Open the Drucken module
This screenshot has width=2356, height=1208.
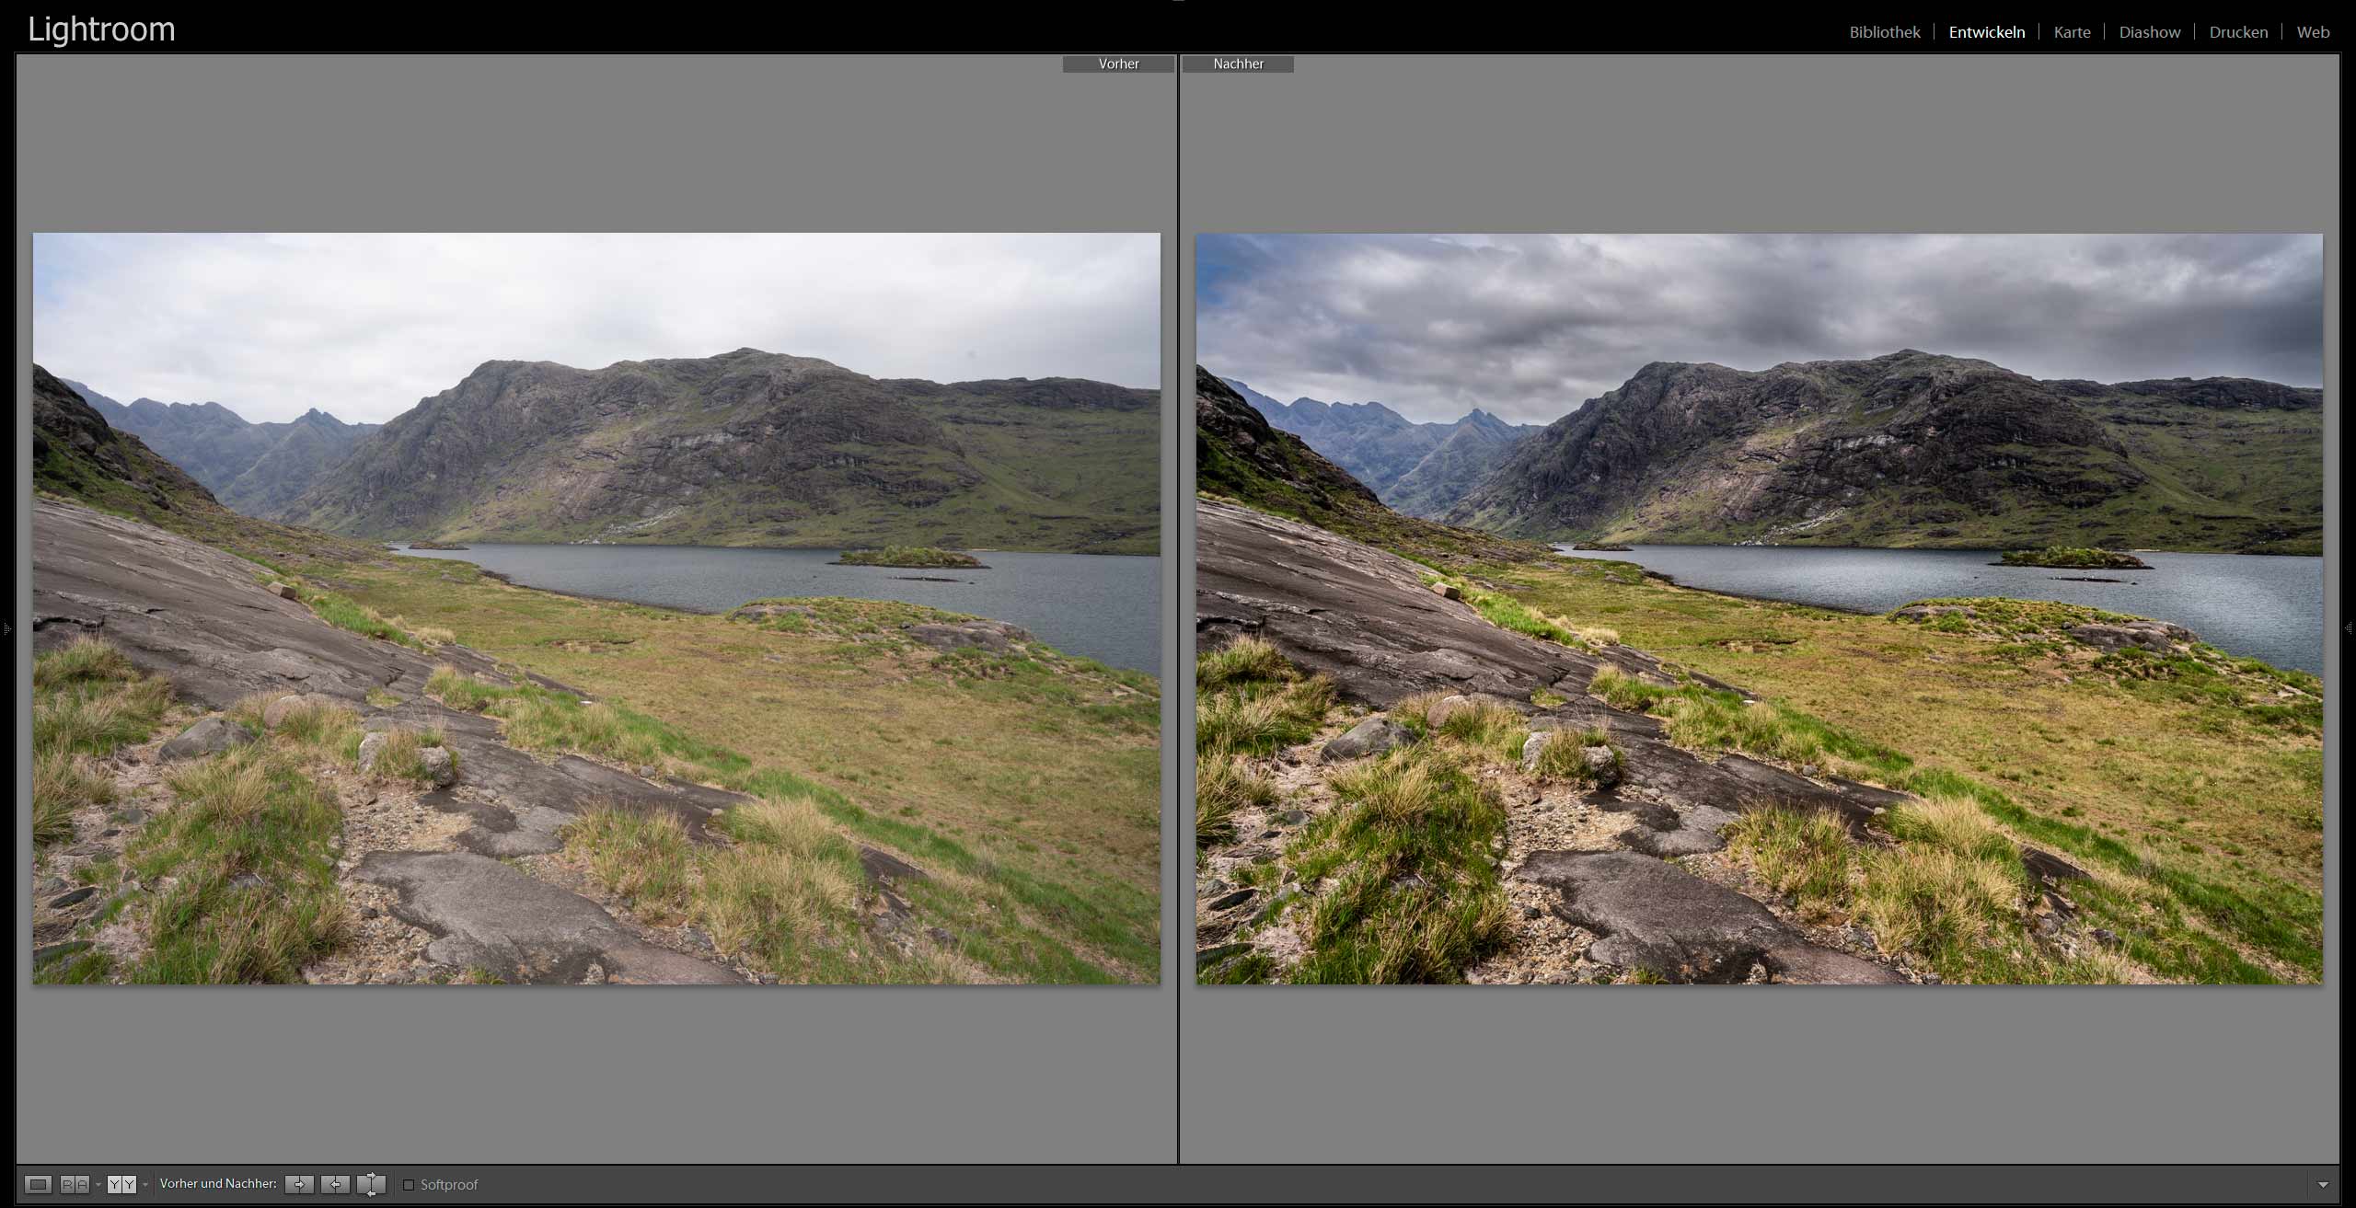[x=2238, y=32]
